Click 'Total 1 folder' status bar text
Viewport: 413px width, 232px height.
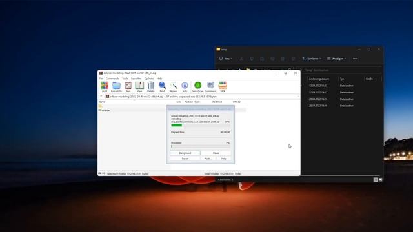point(223,174)
